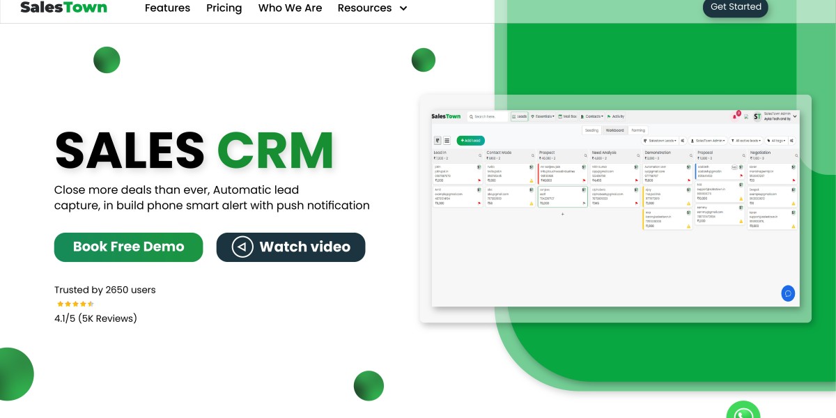836x418 pixels.
Task: Click the Add Lead button
Action: coord(471,140)
